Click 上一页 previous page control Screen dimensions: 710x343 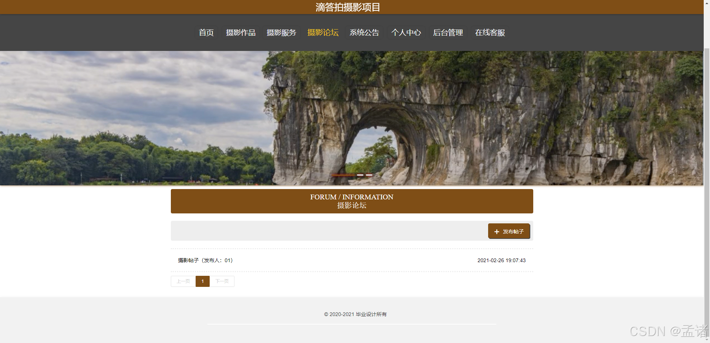point(183,281)
